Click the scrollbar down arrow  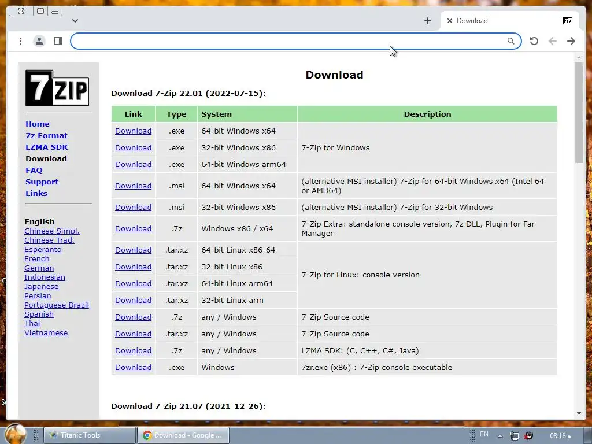(x=579, y=413)
